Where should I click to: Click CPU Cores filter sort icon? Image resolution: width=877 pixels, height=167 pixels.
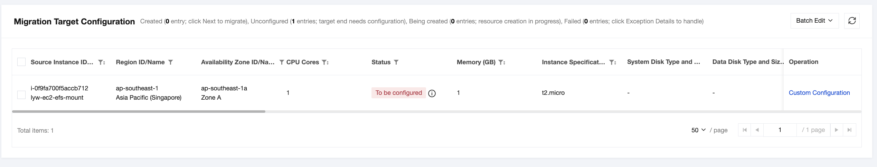325,62
